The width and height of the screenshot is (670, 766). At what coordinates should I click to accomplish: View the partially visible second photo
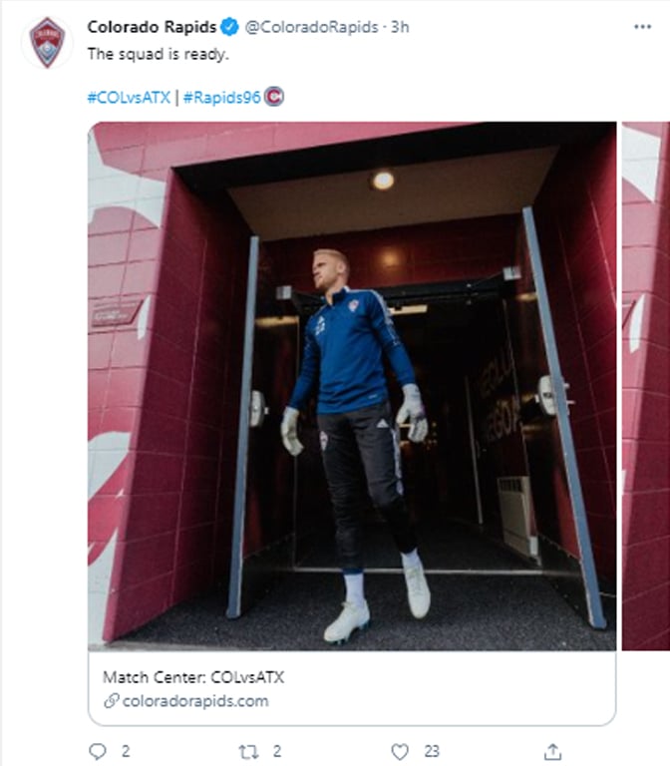pos(646,385)
